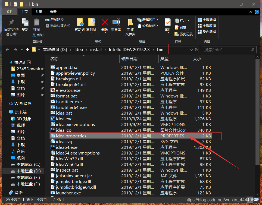Click the Properties (属性) checkmark icon

coord(168,22)
